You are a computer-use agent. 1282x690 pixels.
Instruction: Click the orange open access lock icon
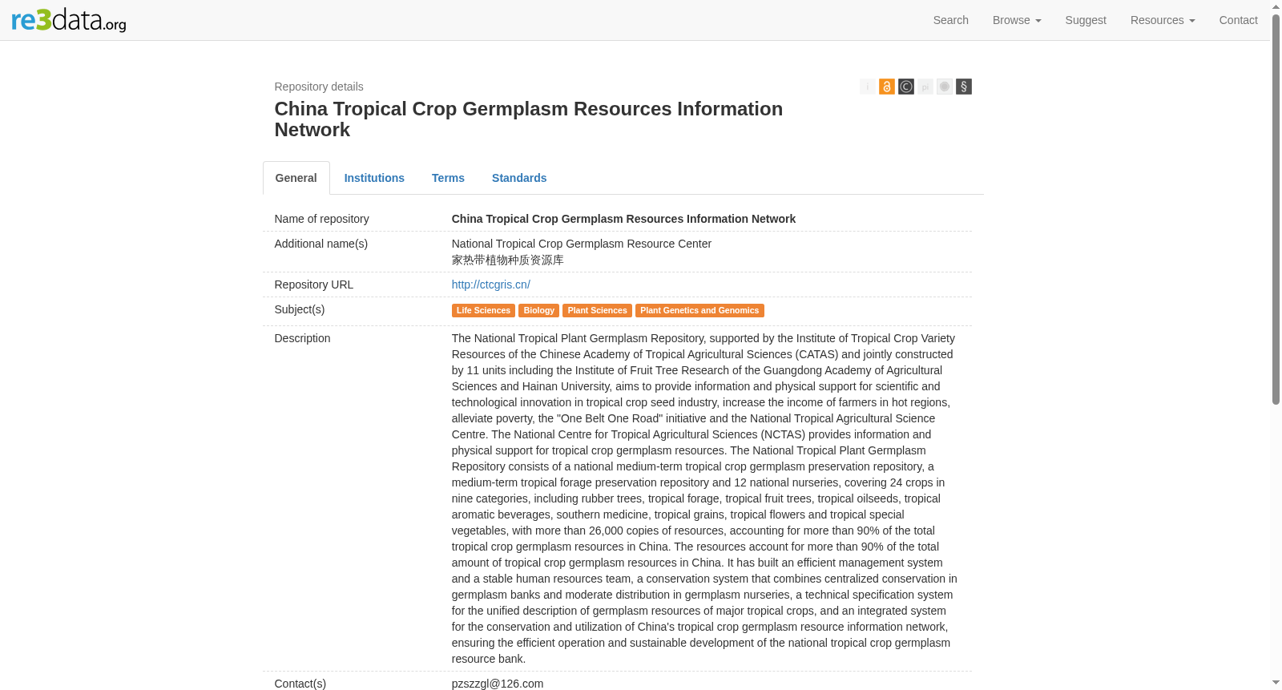pyautogui.click(x=886, y=87)
